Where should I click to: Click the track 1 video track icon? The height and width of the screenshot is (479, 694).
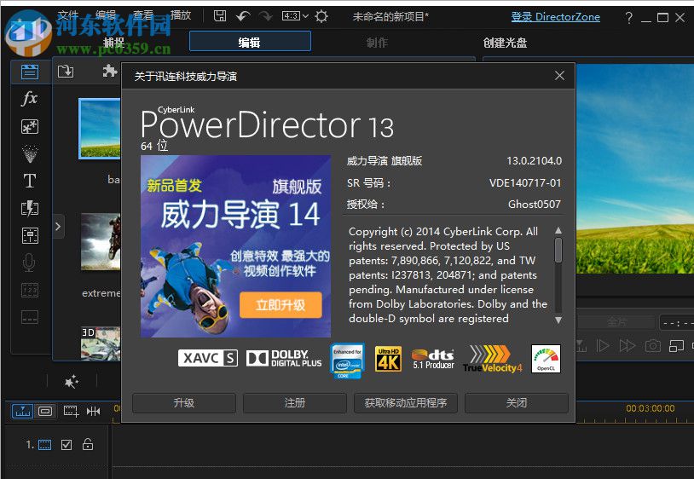tap(44, 445)
